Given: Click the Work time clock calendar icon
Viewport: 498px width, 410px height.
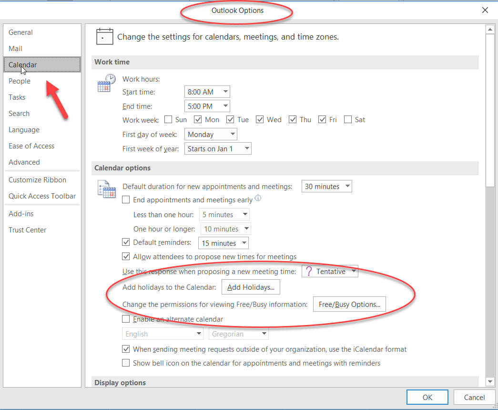Looking at the screenshot, I should pos(106,83).
